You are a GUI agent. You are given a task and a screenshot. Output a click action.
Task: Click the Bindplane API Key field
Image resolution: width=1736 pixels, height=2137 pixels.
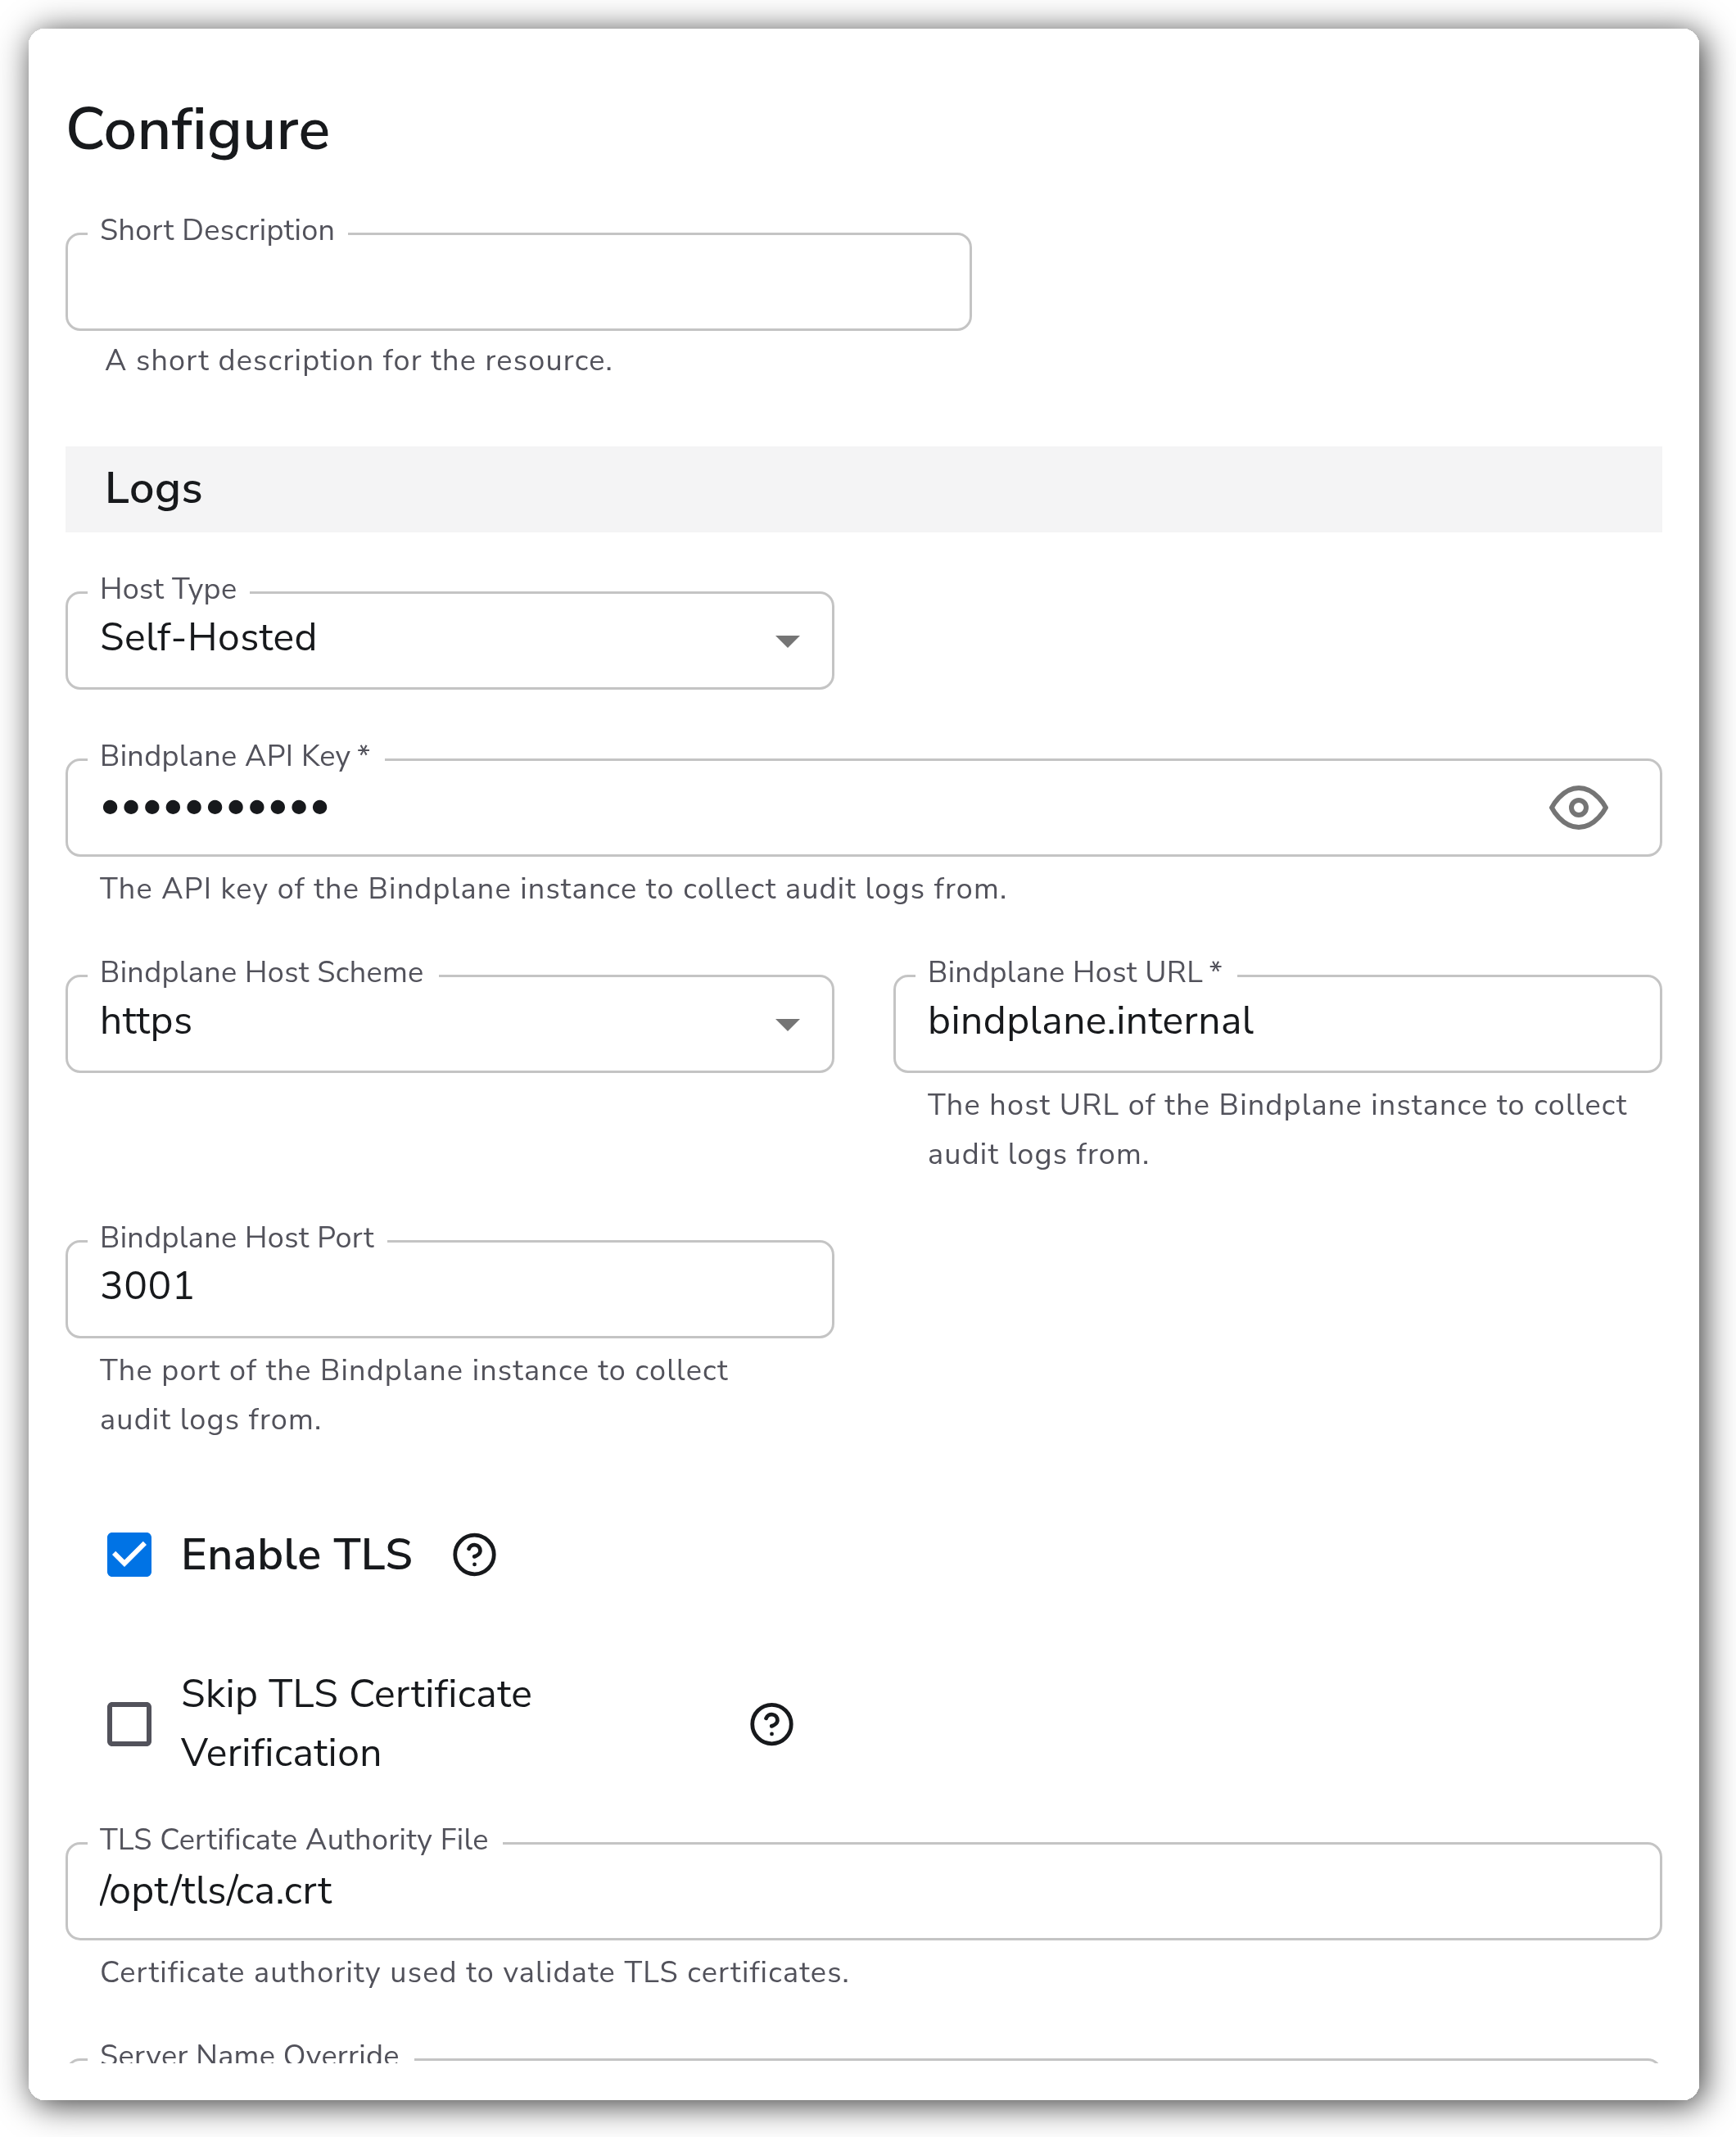tap(863, 807)
